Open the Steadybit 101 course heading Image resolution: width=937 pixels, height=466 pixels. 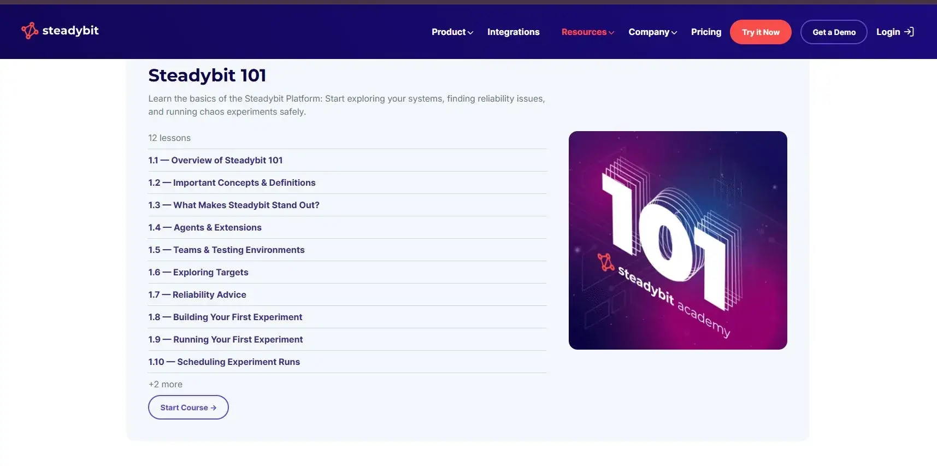pyautogui.click(x=207, y=75)
